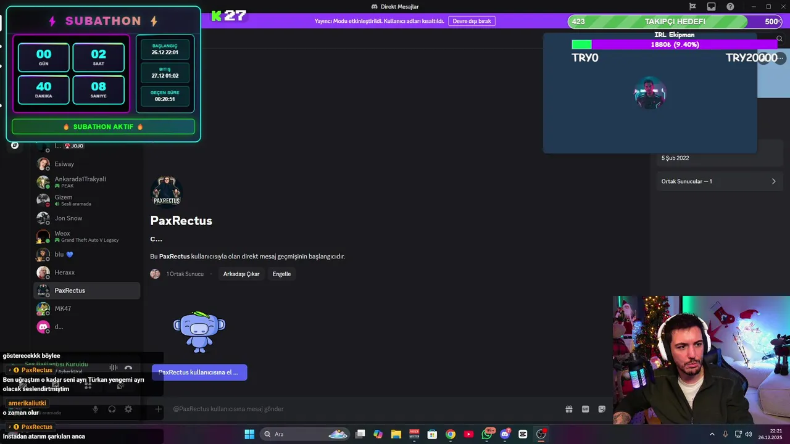Click the system tray microphone icon
The width and height of the screenshot is (790, 444).
click(725, 434)
